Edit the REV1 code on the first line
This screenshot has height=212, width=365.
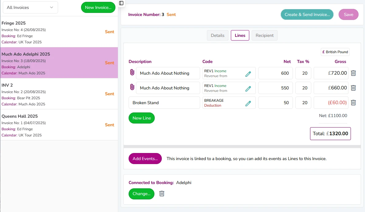(x=248, y=73)
